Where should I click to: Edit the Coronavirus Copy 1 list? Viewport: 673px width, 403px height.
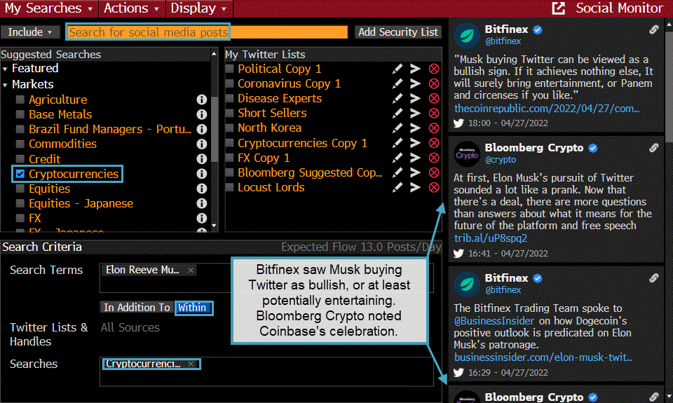click(x=397, y=83)
